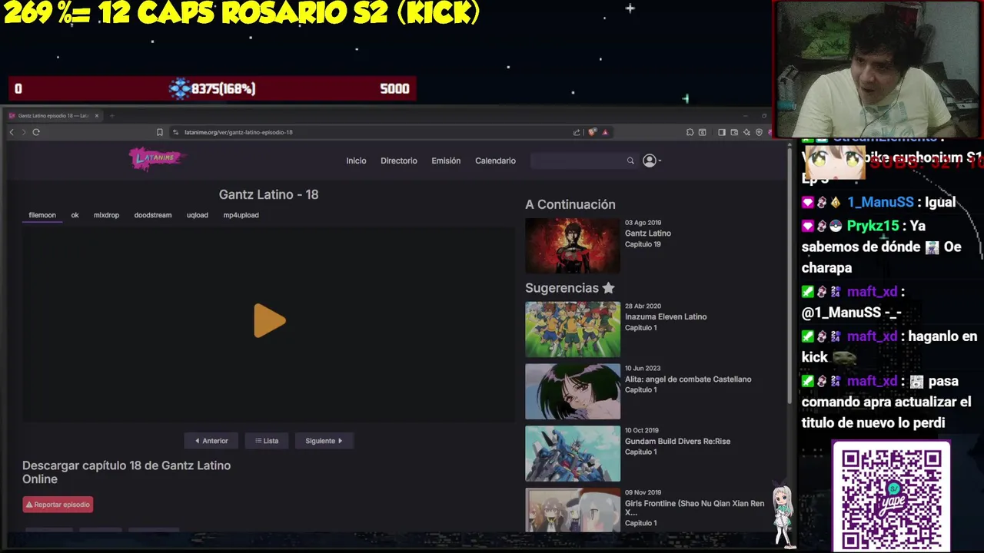The width and height of the screenshot is (984, 553).
Task: Open the Girls Frontline title link
Action: tap(694, 508)
